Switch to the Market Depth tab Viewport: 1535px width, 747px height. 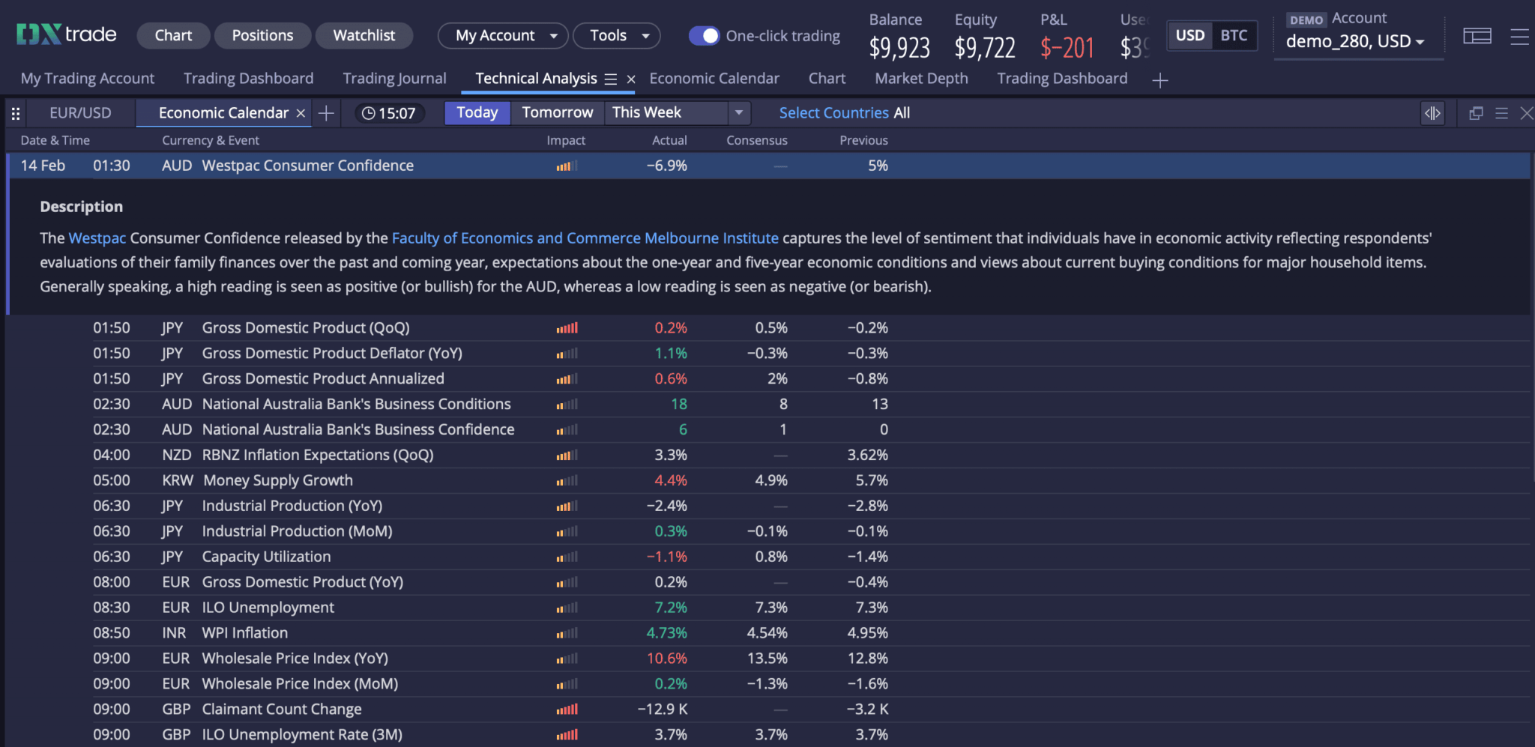pos(920,78)
